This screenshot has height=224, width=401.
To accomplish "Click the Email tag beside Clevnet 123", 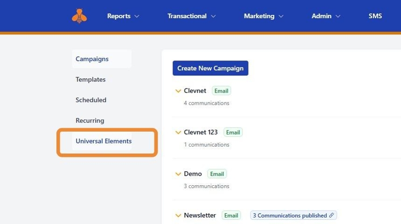I will pos(233,133).
